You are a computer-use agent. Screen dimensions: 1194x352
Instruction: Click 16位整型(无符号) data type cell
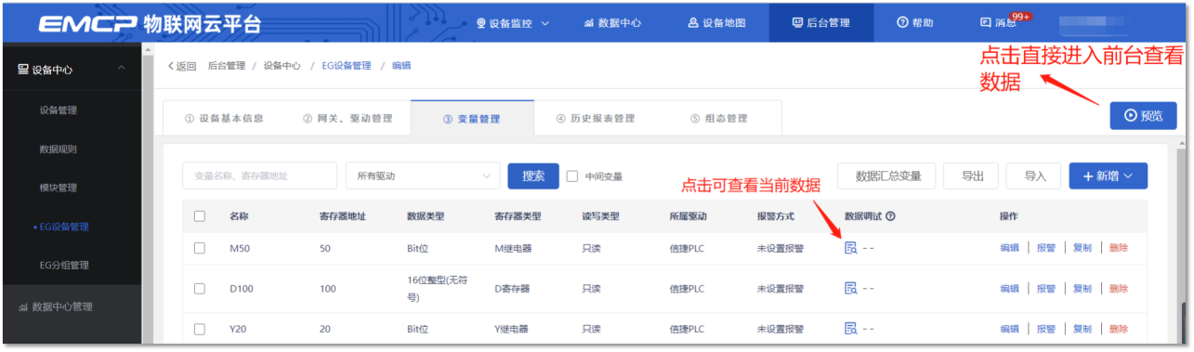pyautogui.click(x=438, y=289)
